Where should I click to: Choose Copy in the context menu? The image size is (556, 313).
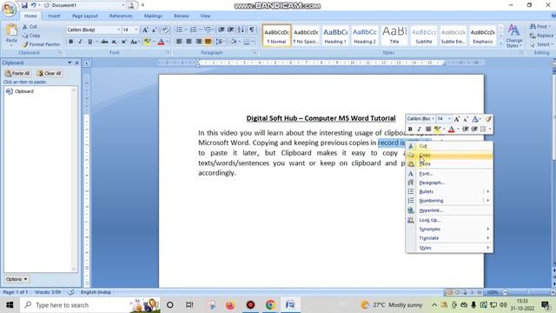point(449,155)
